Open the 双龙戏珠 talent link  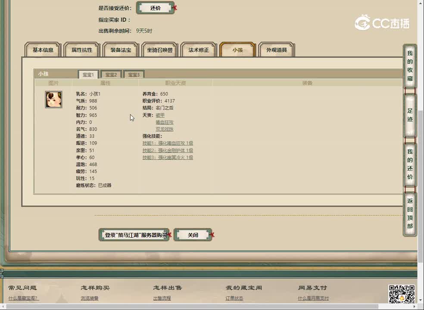pos(164,129)
